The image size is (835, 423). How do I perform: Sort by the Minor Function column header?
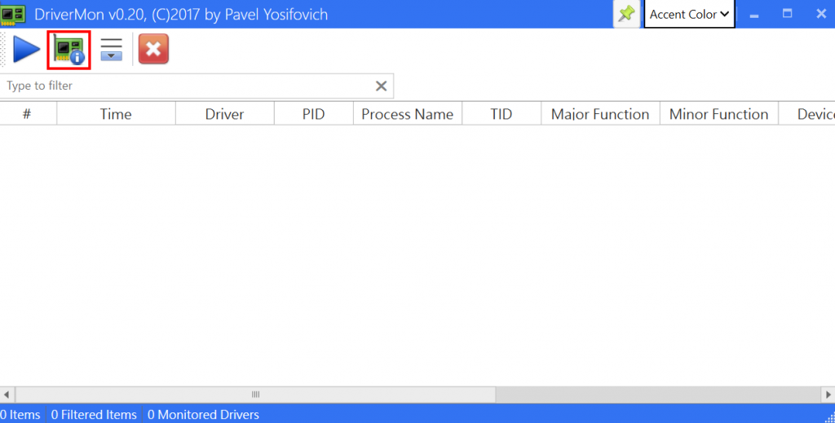click(719, 114)
